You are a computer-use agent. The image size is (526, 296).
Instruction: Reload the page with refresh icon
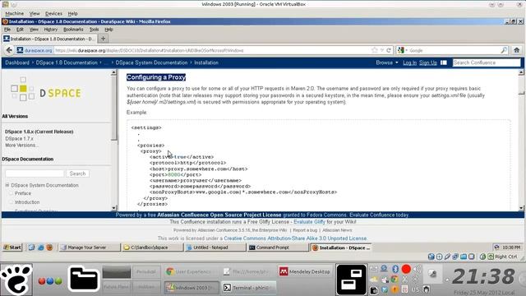tap(389, 50)
